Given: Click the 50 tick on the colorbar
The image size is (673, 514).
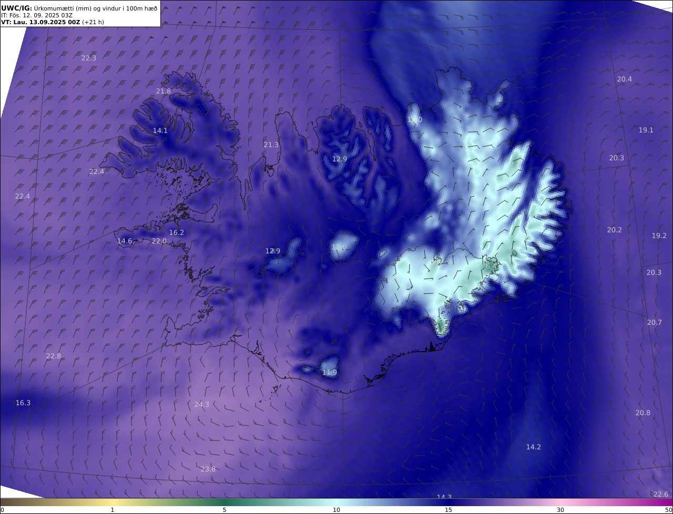Looking at the screenshot, I should 669,510.
